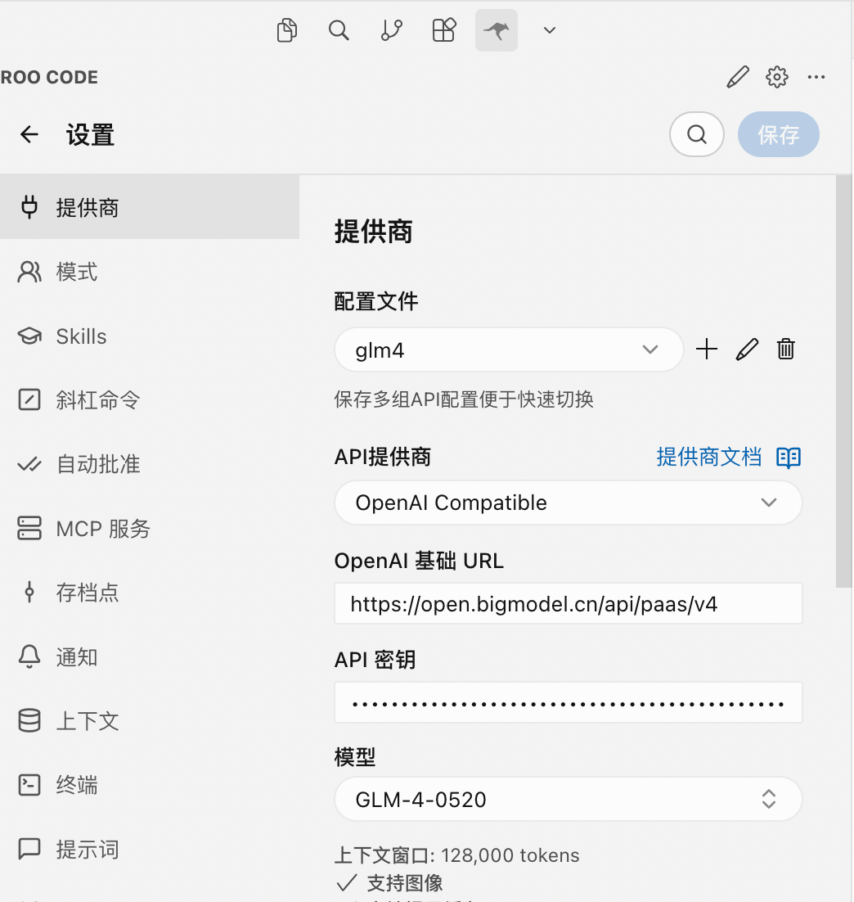Screen dimensions: 854x902
Task: Click the pencil icon in the Roo Code header
Action: [738, 76]
